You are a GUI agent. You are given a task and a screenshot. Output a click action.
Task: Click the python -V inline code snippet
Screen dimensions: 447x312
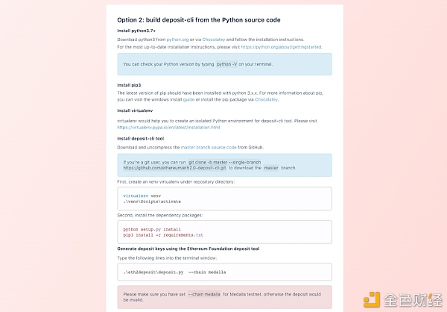point(226,64)
